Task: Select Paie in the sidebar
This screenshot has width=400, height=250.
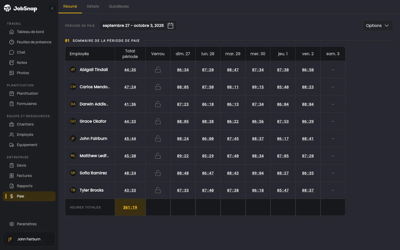Action: coord(29,196)
